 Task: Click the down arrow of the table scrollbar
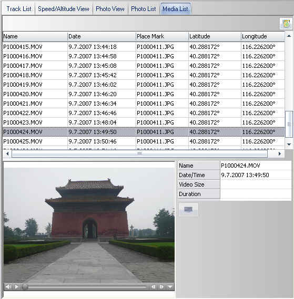pyautogui.click(x=289, y=145)
